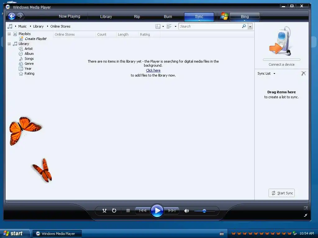Screen dimensions: 318x238
Task: Open the Sync List dropdown
Action: (266, 73)
